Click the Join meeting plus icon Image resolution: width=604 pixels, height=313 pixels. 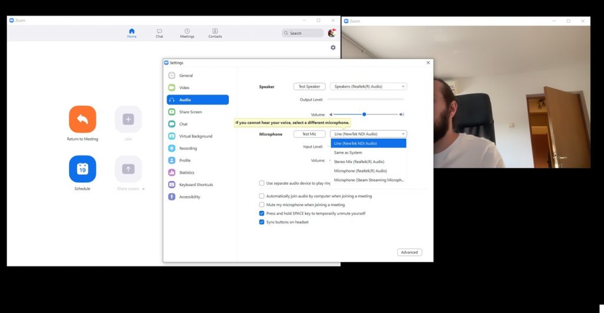(x=128, y=119)
